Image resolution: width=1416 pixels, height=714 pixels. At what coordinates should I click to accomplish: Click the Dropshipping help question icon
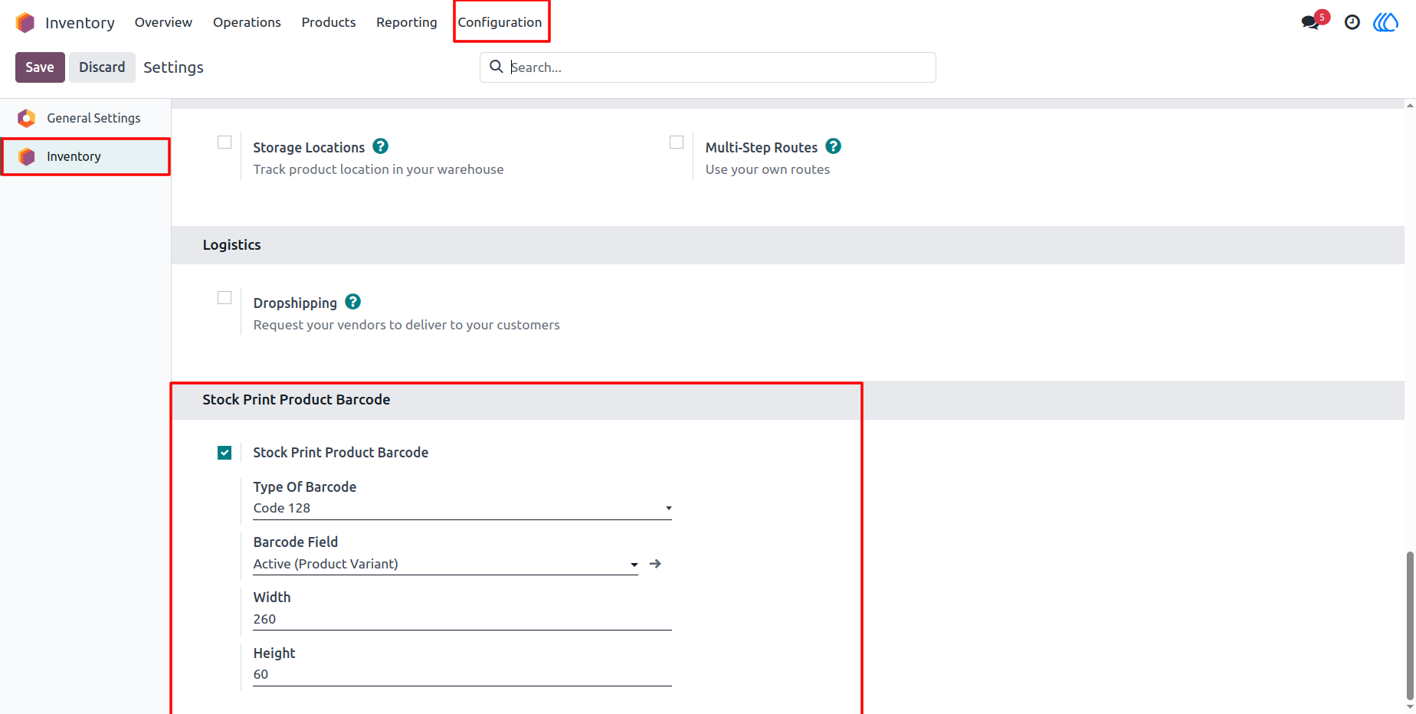coord(352,302)
